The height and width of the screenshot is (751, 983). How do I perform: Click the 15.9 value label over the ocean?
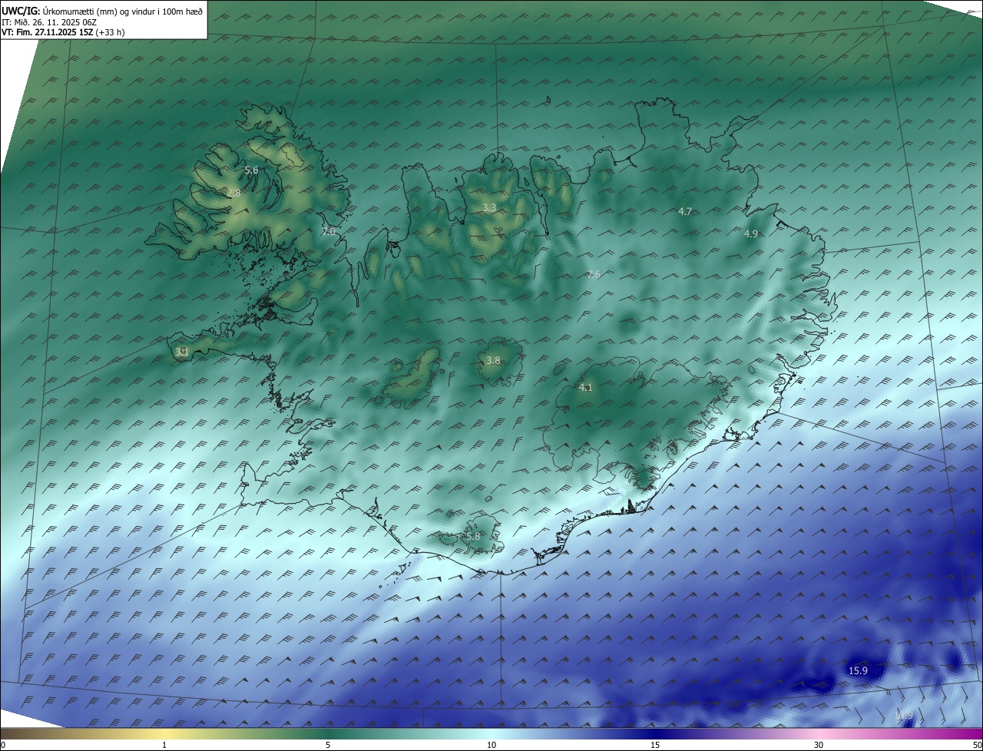pyautogui.click(x=858, y=670)
